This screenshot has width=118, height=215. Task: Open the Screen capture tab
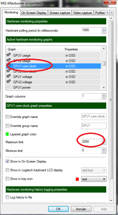(x=60, y=13)
